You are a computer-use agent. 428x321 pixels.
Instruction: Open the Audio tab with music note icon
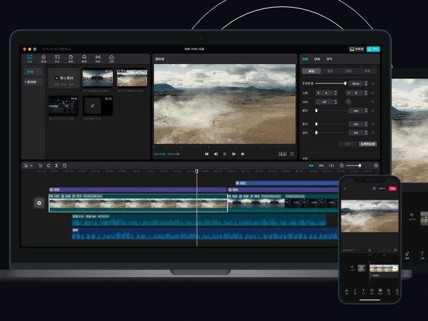[43, 58]
